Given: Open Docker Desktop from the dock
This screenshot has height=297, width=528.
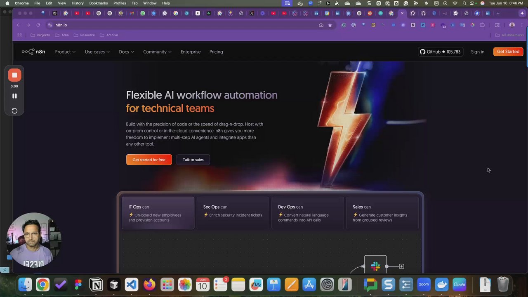Looking at the screenshot, I should tap(442, 284).
